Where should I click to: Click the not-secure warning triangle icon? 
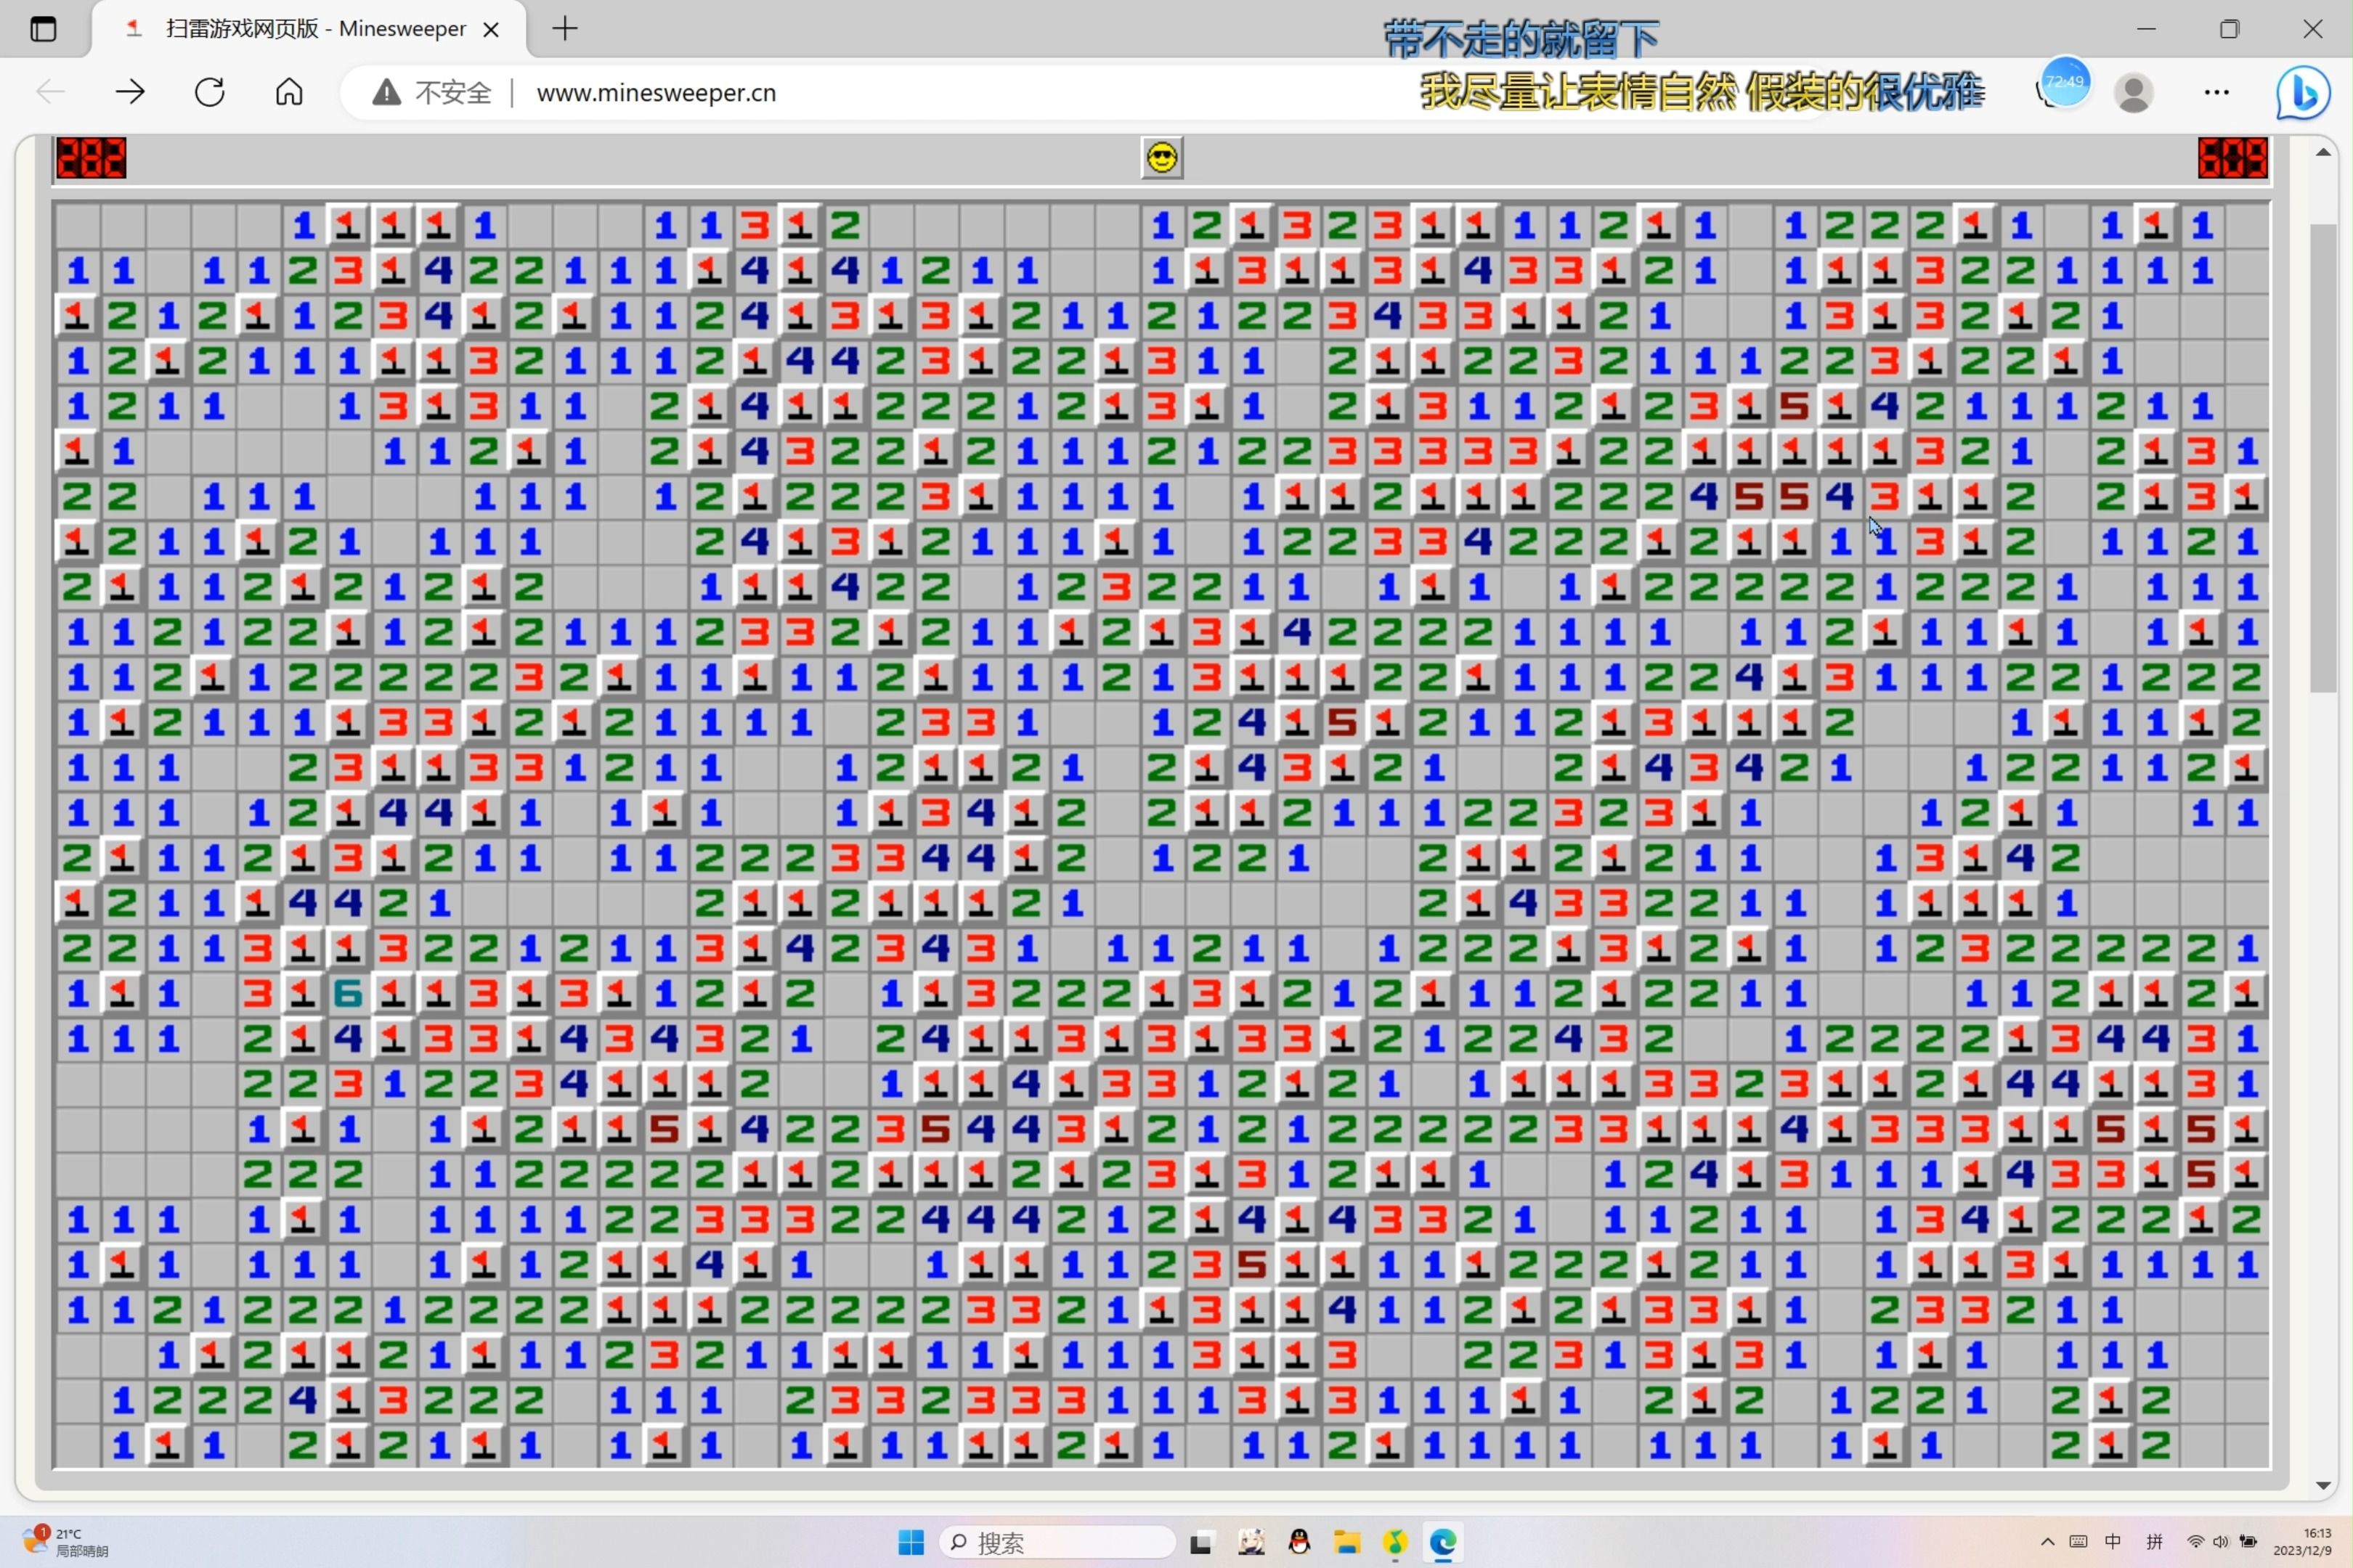click(386, 93)
